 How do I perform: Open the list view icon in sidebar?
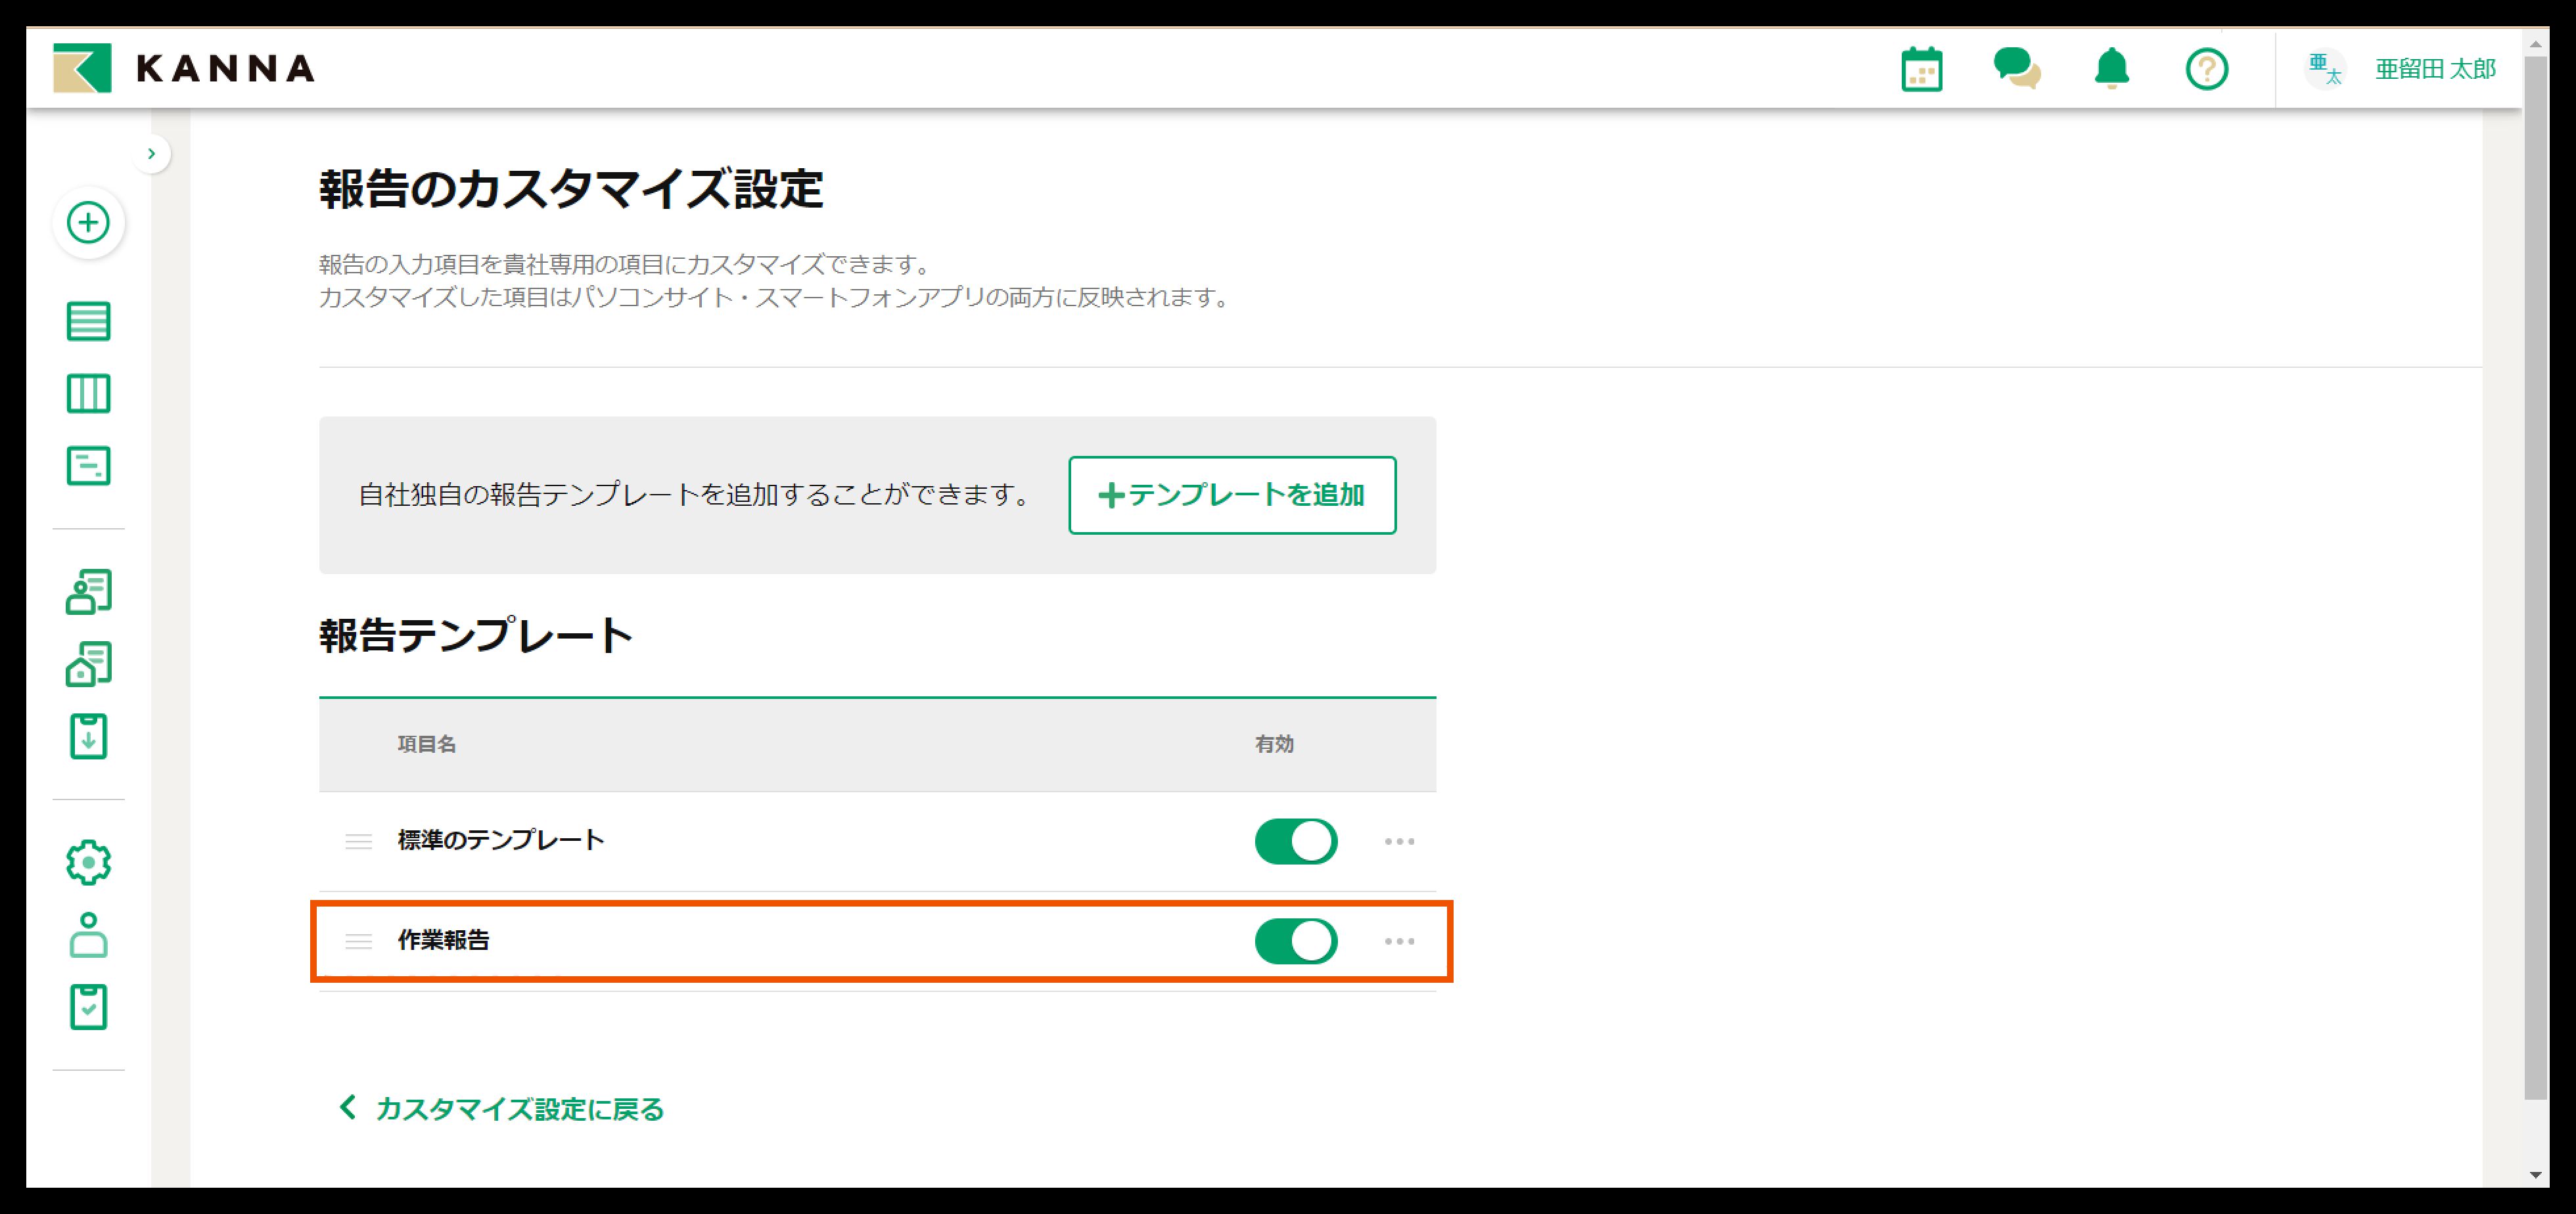(x=88, y=321)
